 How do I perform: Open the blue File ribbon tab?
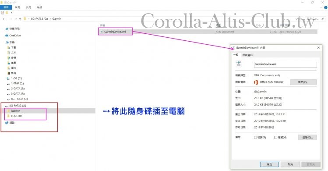[x=6, y=7]
